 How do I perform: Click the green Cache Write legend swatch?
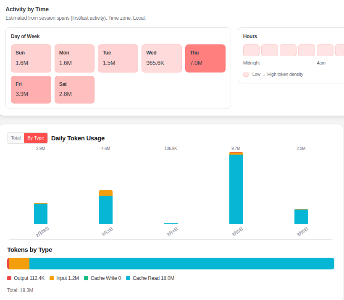pos(86,278)
